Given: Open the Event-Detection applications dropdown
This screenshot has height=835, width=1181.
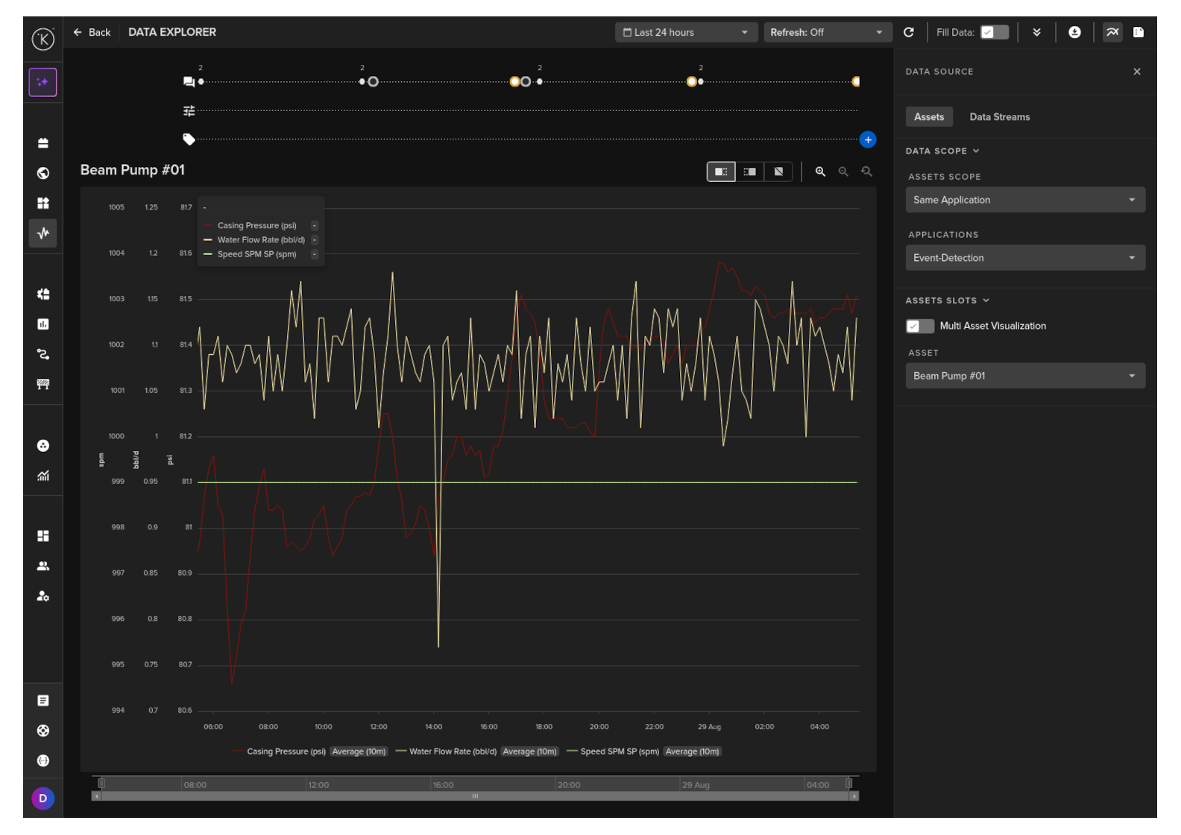Looking at the screenshot, I should click(1025, 258).
